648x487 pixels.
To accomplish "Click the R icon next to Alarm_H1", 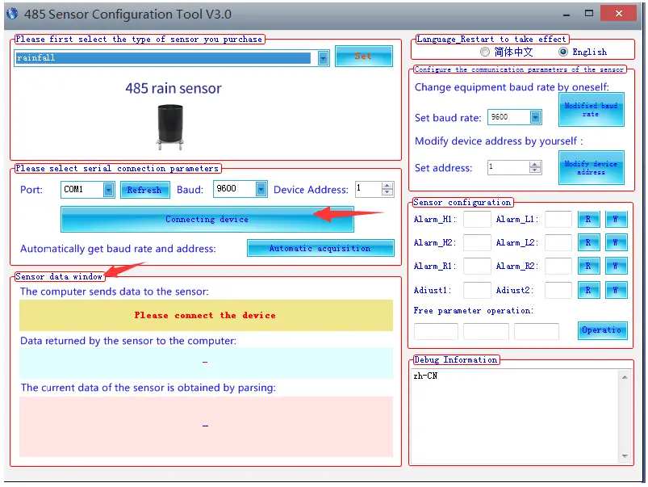I will tap(588, 220).
